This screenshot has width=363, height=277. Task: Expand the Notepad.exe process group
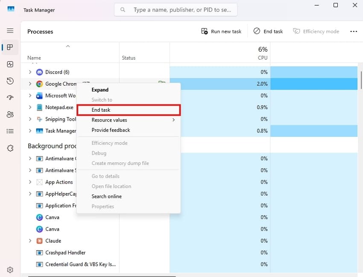30,107
